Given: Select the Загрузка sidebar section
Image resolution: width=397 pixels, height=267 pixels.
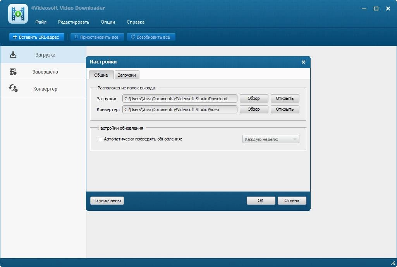Looking at the screenshot, I should coord(43,55).
